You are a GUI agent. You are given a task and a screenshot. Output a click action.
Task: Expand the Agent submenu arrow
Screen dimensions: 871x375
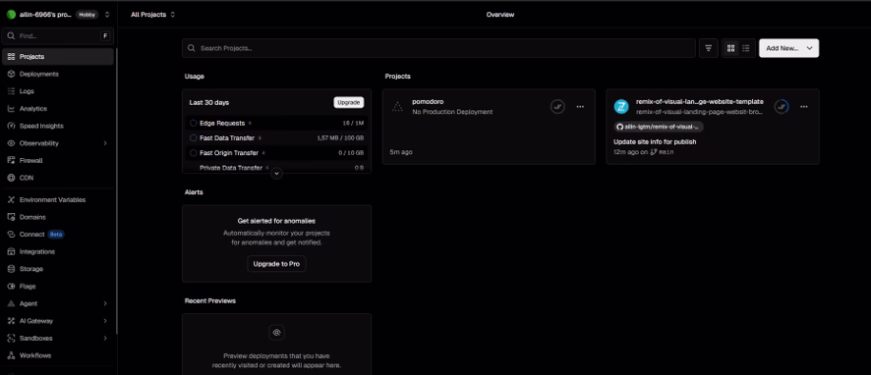105,303
